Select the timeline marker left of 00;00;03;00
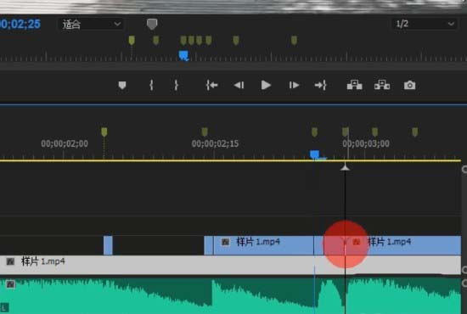Viewport: 467px width, 314px height. (x=346, y=132)
